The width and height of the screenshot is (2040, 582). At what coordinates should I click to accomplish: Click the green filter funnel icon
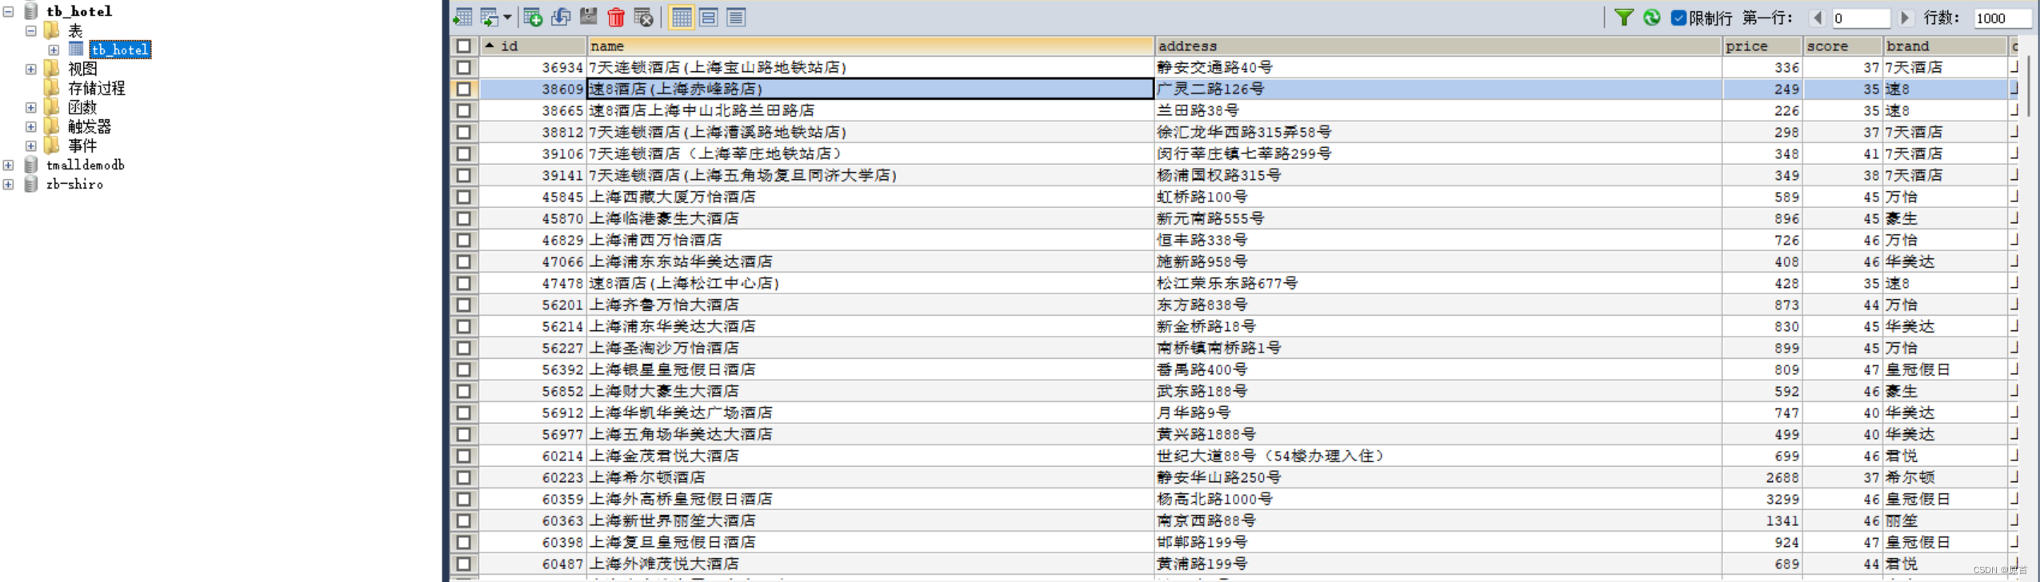point(1623,17)
